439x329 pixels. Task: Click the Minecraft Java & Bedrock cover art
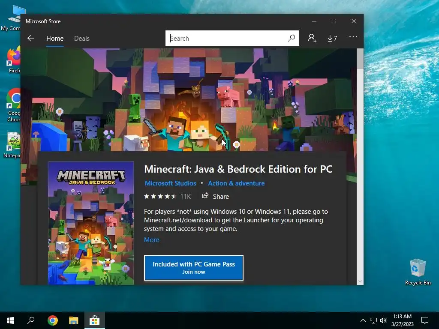coord(91,223)
